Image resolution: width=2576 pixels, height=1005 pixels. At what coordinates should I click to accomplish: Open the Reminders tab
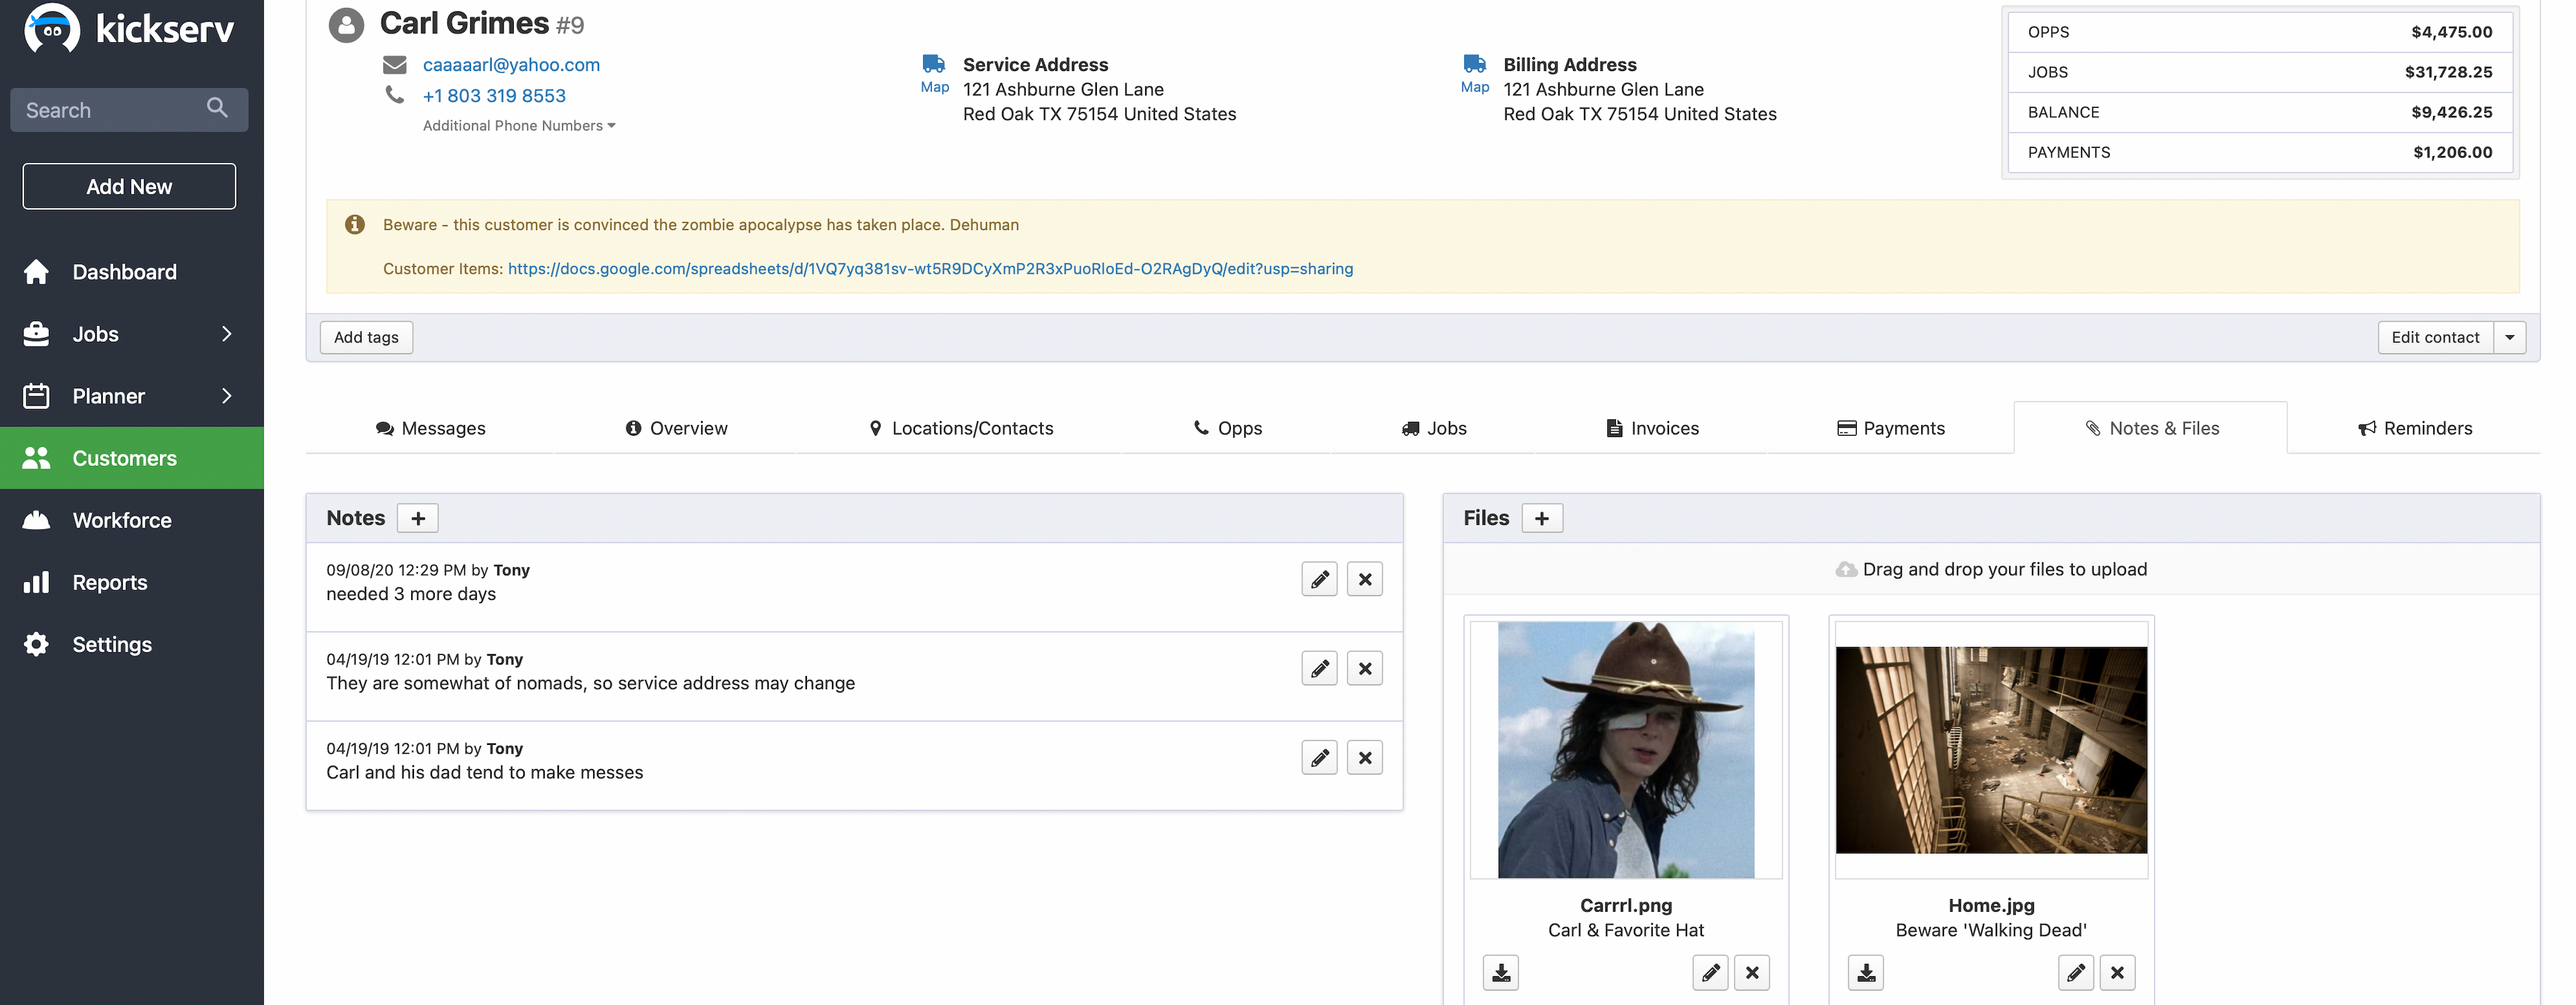(2414, 428)
